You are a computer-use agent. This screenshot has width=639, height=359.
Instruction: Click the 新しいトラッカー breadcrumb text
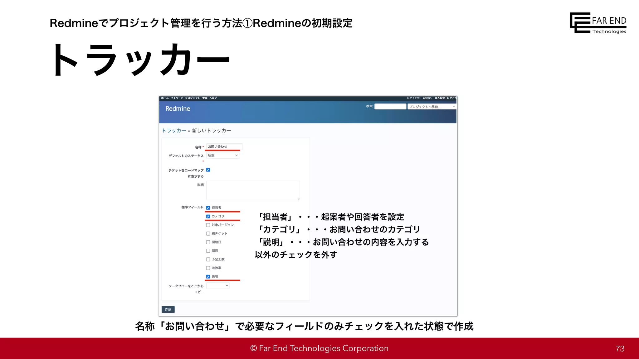(x=211, y=131)
